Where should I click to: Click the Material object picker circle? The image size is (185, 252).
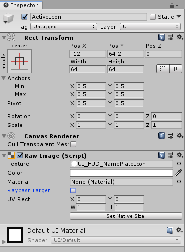tap(179, 182)
